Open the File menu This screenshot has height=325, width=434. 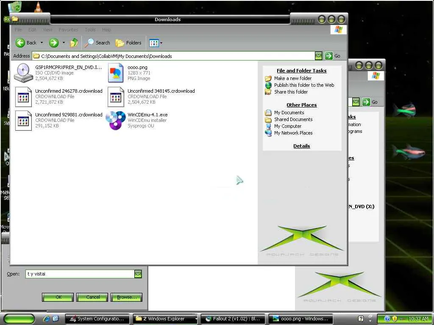pos(18,30)
